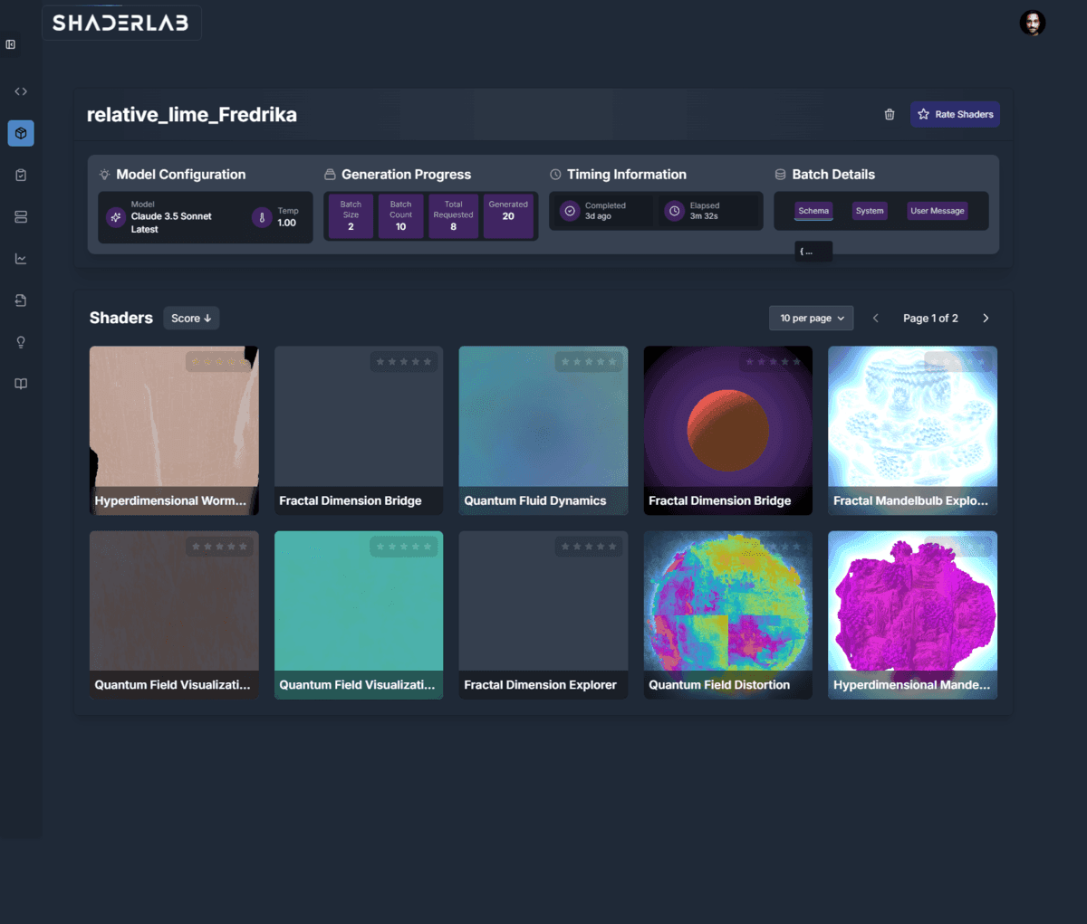Open documentation via the book sidebar icon
Screen dimensions: 1087x924
[20, 383]
